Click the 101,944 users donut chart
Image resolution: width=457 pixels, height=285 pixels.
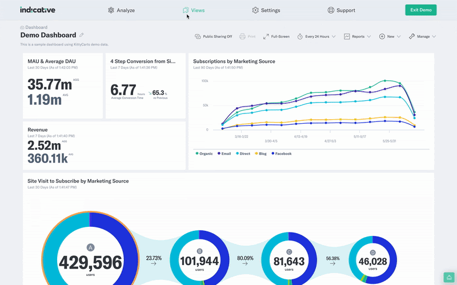pyautogui.click(x=199, y=258)
